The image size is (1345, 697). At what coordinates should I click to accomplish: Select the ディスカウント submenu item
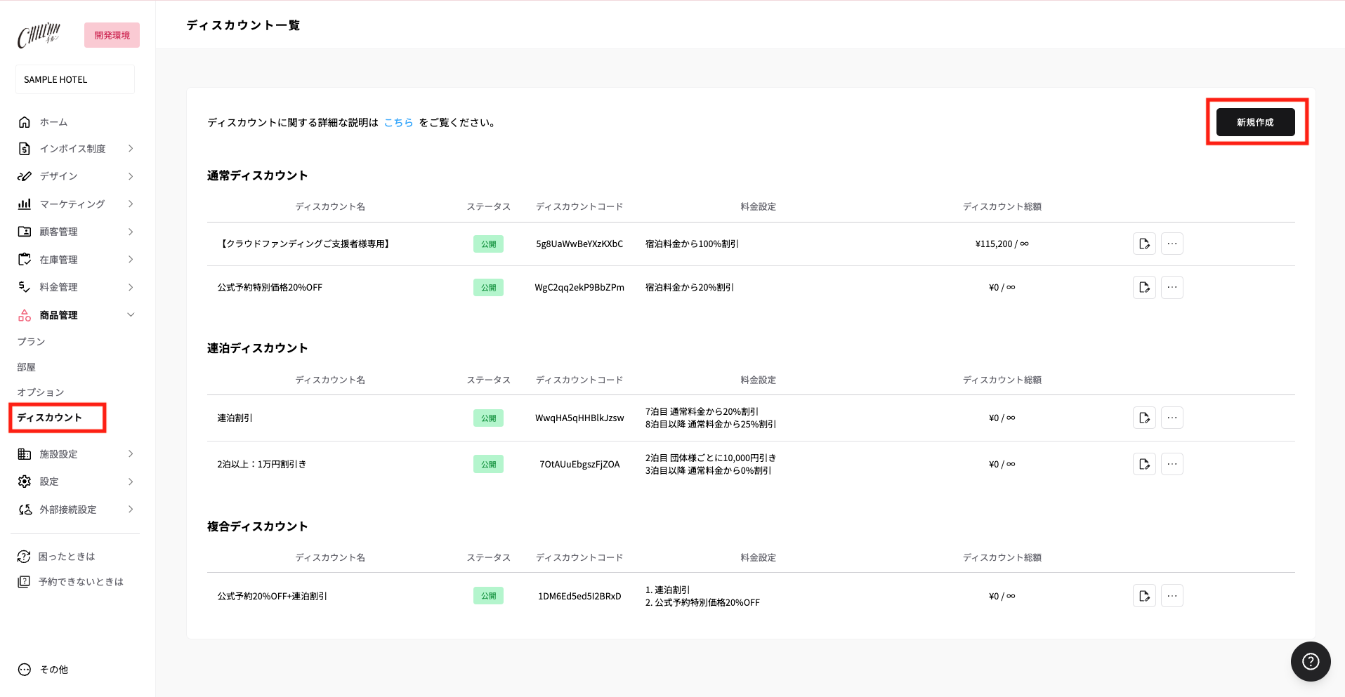click(50, 418)
